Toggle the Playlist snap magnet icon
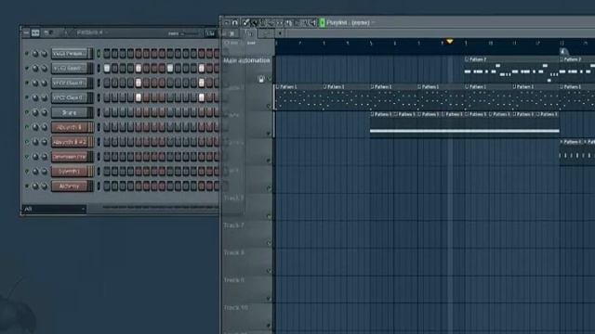The height and width of the screenshot is (334, 595). 235,22
